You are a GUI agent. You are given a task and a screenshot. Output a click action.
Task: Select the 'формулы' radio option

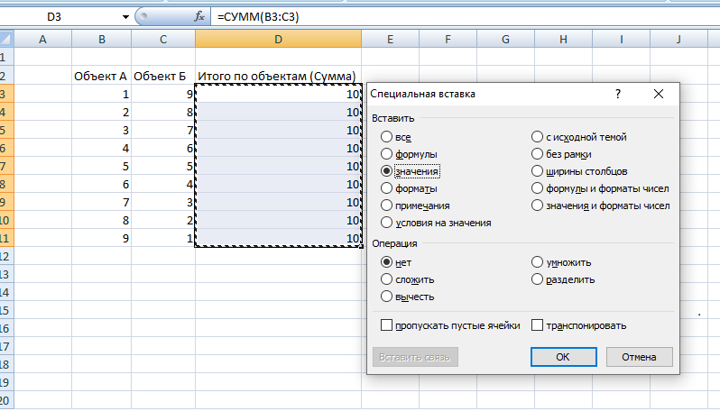click(387, 154)
